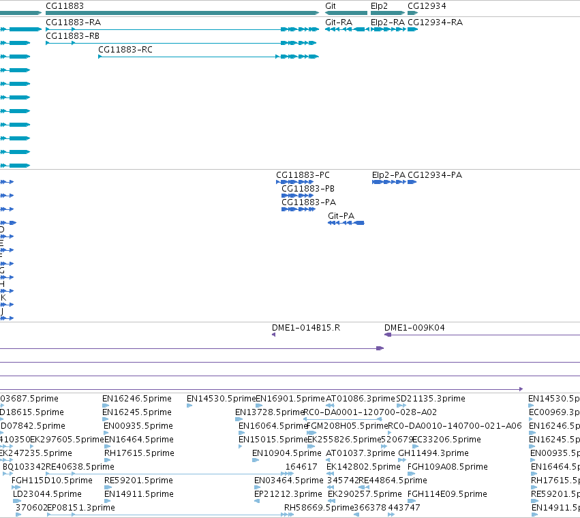Click the RE59201.5prime EST label
The image size is (580, 518).
[139, 481]
